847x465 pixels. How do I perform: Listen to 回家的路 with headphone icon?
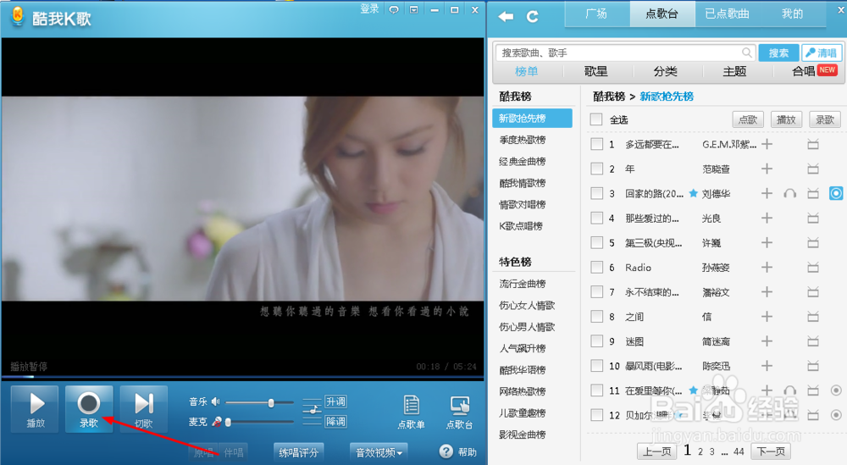click(789, 193)
